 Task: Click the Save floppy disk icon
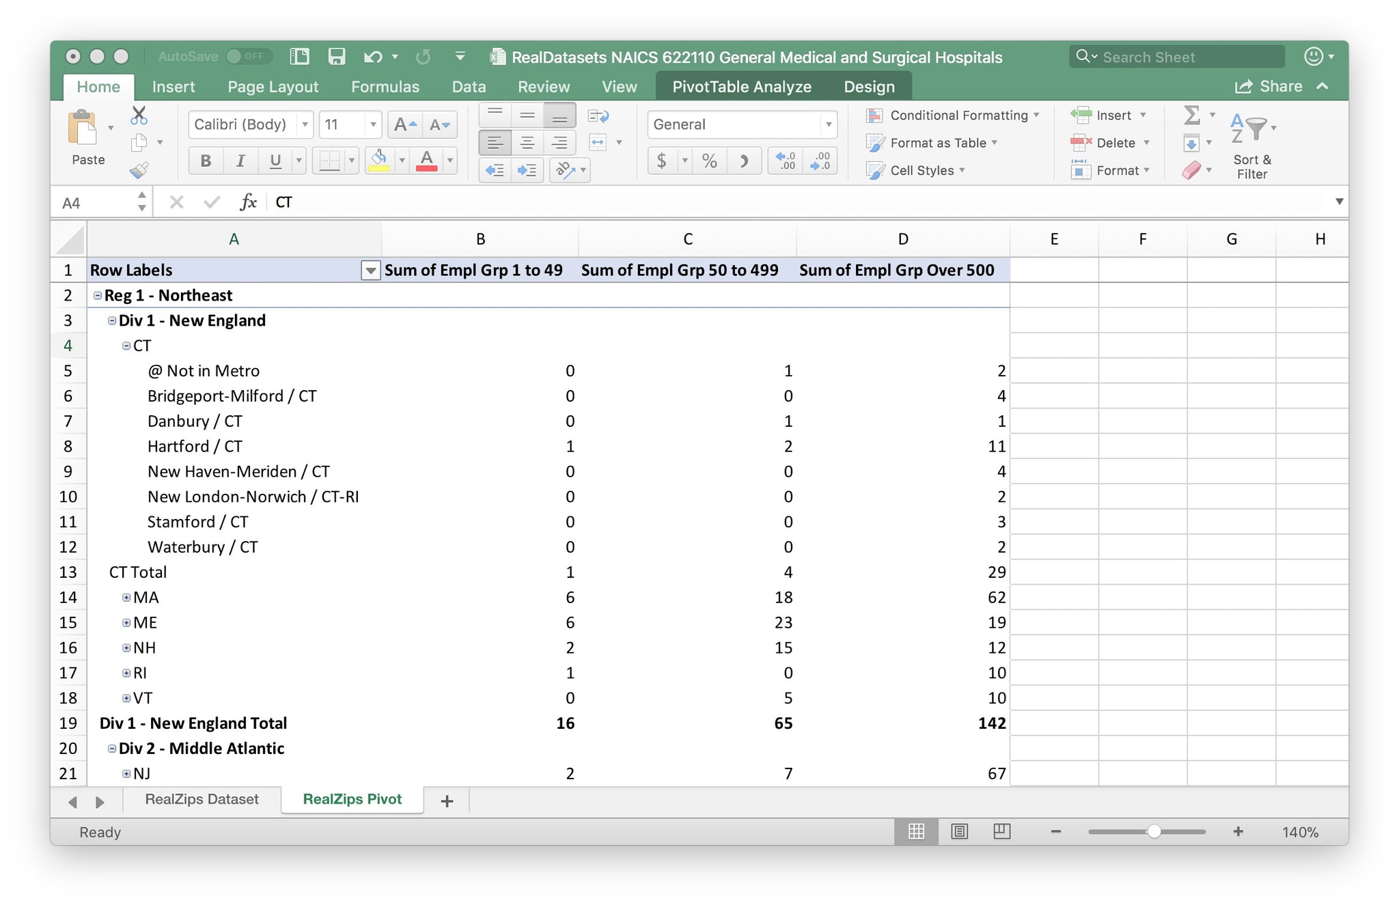pyautogui.click(x=337, y=57)
